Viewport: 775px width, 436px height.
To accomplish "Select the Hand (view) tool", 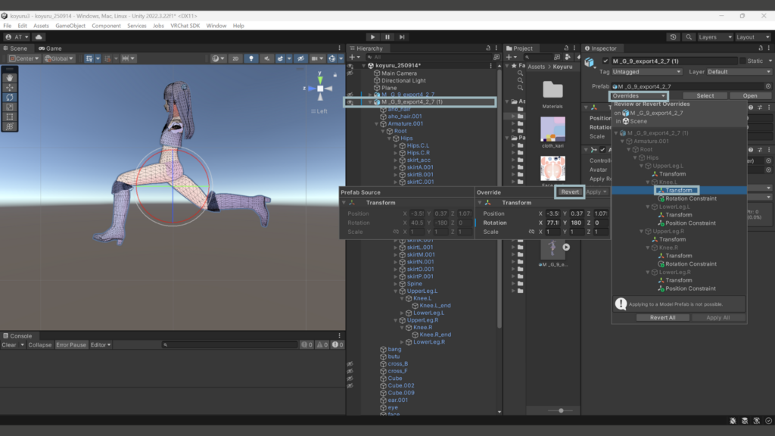I will [10, 77].
